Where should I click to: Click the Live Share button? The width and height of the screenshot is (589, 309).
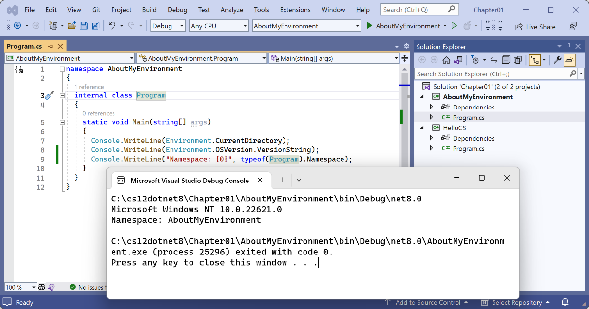535,26
